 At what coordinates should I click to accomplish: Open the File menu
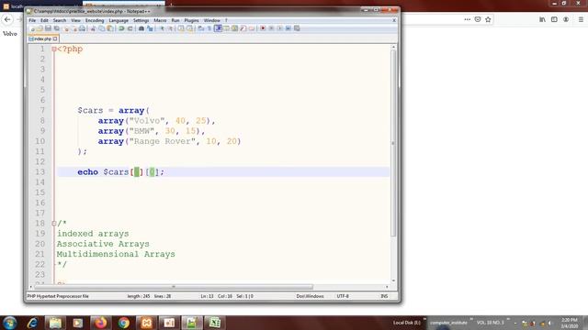(32, 20)
